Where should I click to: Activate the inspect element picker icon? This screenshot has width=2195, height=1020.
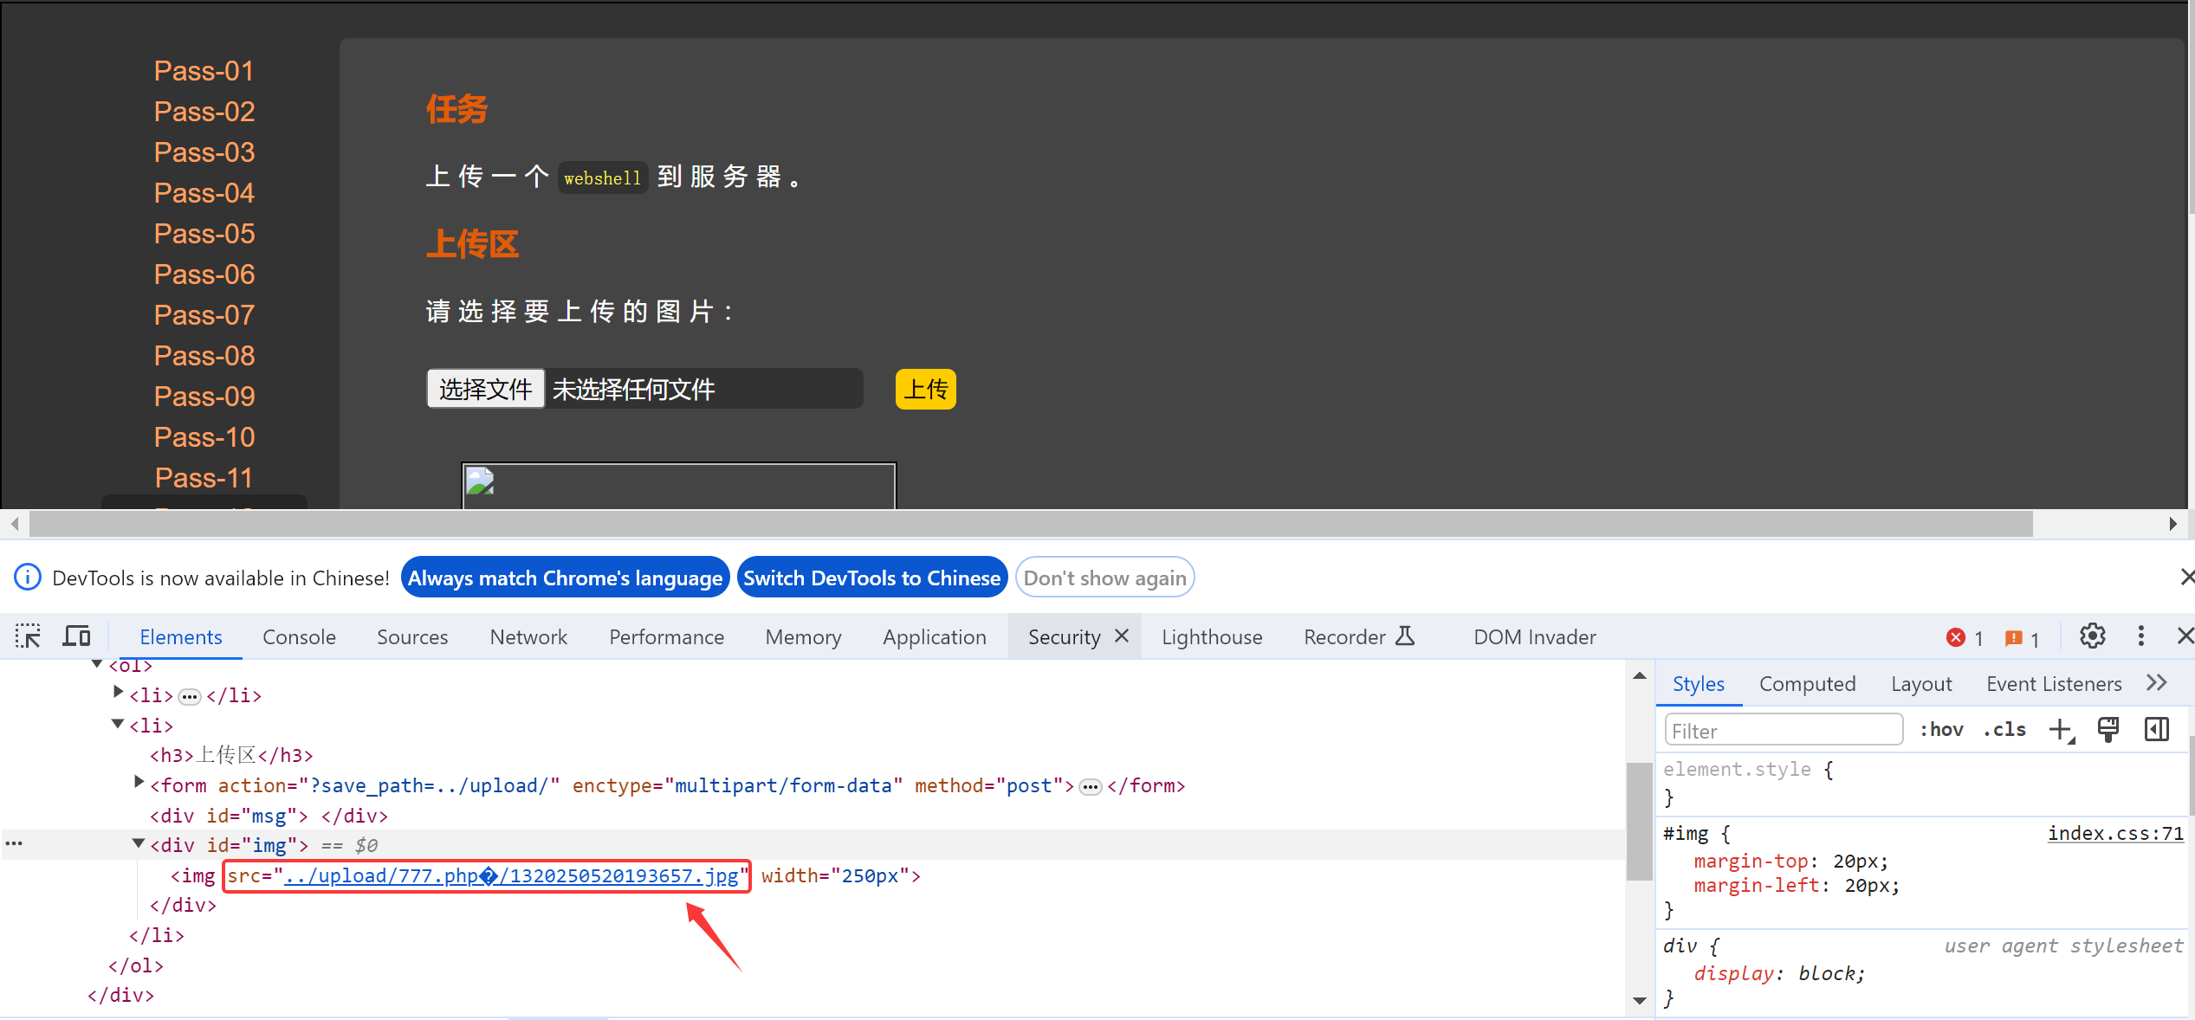click(x=28, y=636)
